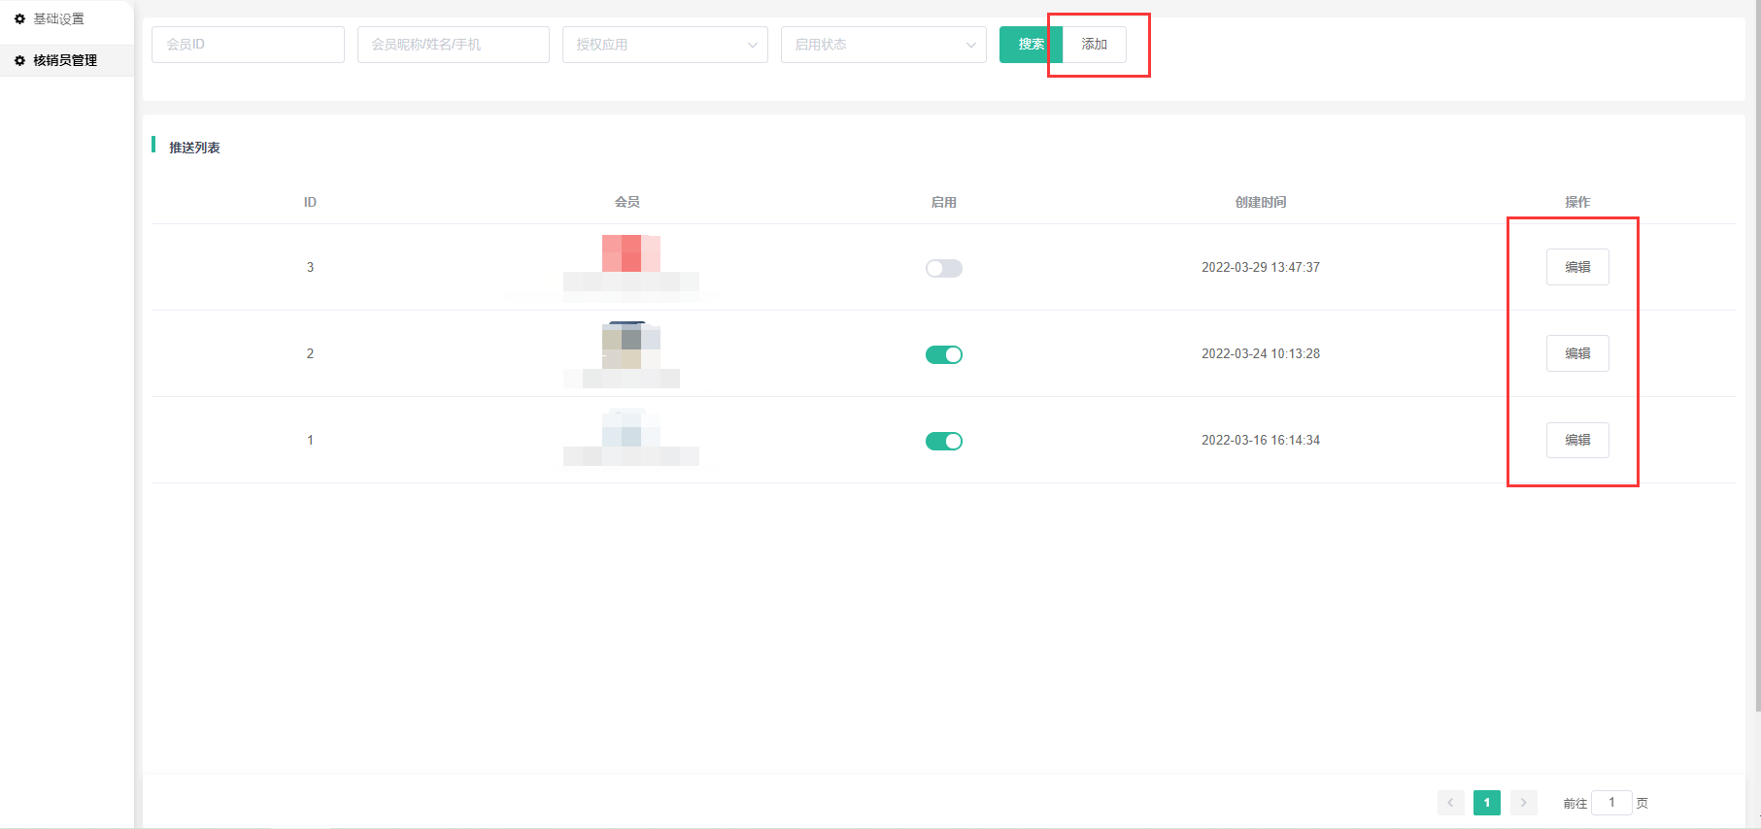The image size is (1761, 829).
Task: Expand the 启用状态 dropdown
Action: point(883,45)
